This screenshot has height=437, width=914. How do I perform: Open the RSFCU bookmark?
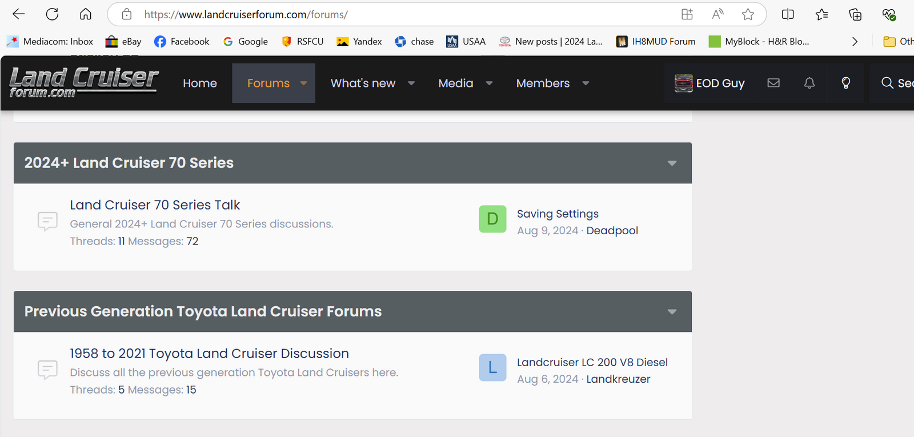coord(302,41)
